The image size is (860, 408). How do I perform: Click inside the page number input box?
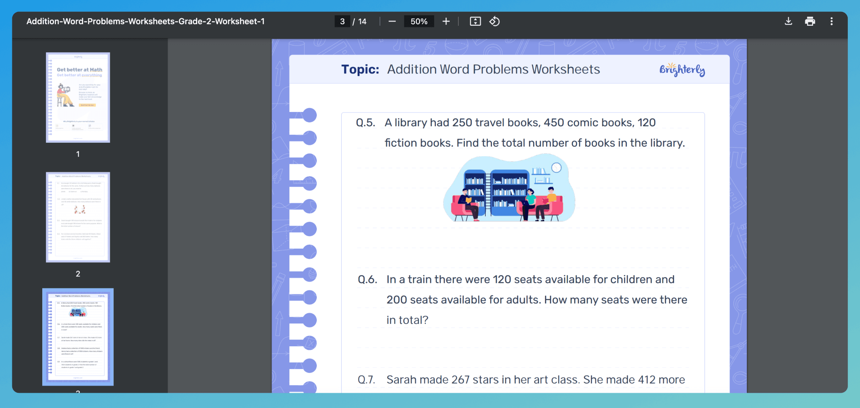[342, 21]
